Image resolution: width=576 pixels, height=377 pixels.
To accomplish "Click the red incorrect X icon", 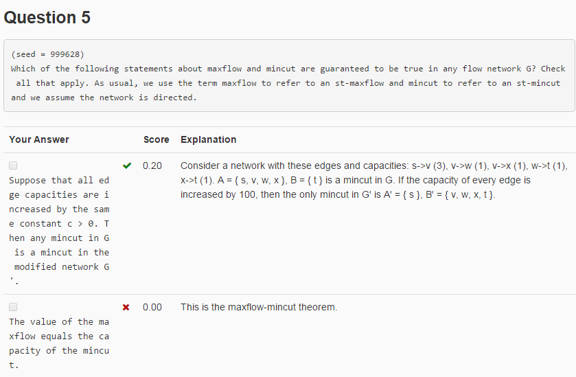I will 126,307.
